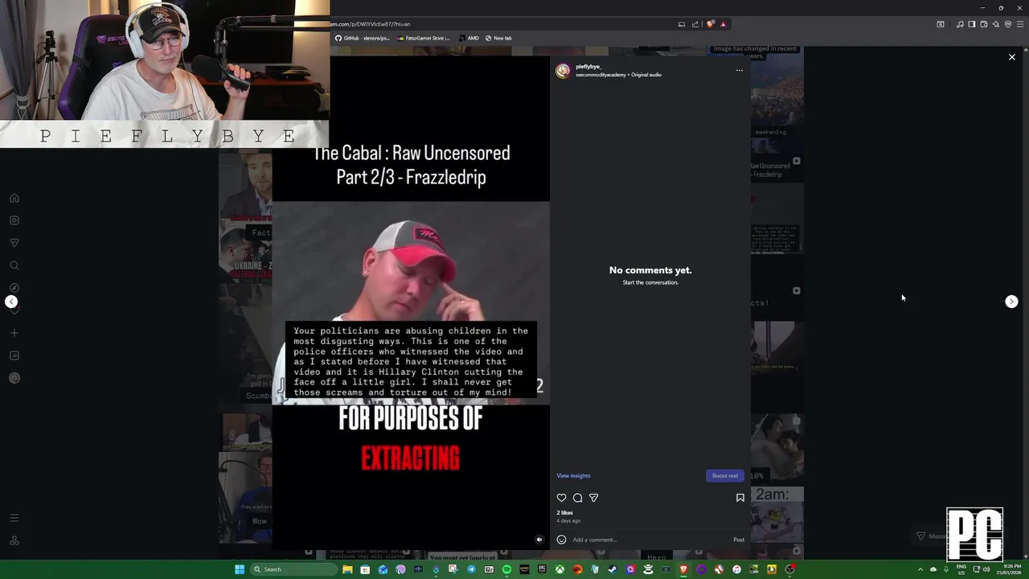Open the ssecommodityacademy Original audio link

618,75
